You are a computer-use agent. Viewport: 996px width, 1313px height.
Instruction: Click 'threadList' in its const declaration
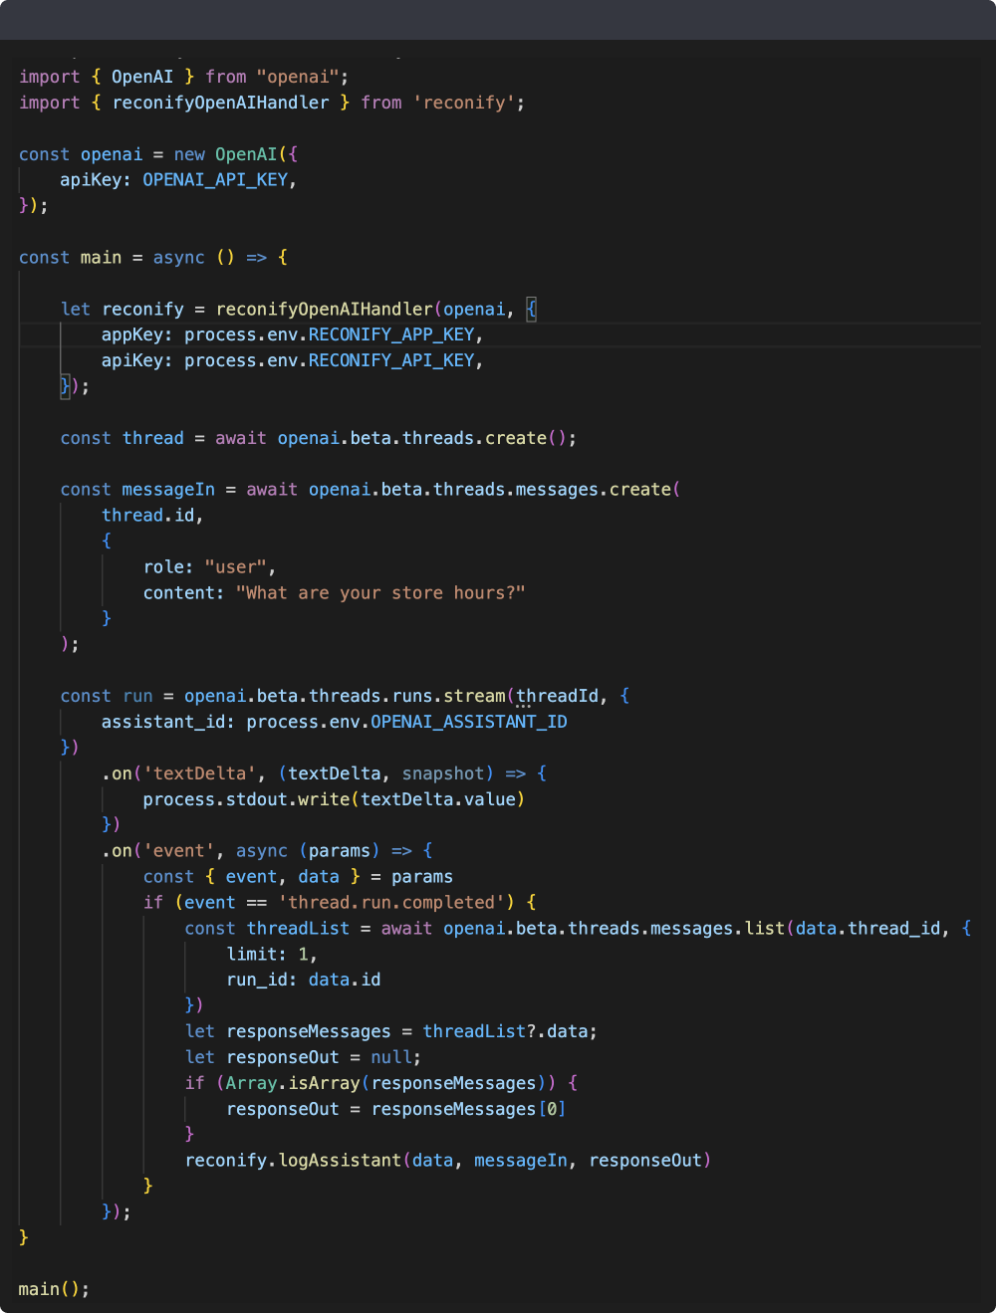298,929
